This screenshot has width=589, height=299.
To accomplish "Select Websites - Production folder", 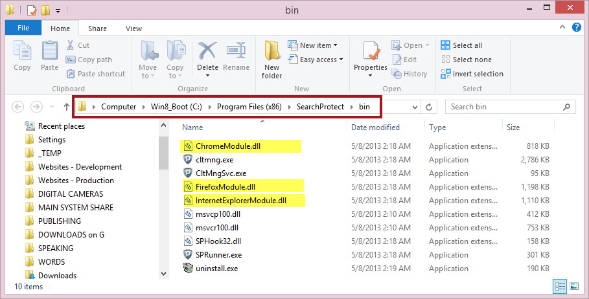I will [69, 181].
